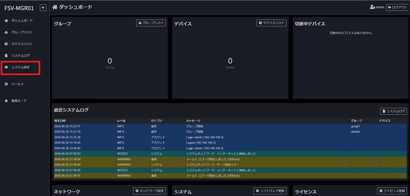410x196 pixels.
Task: Click the home icon beside the page title
Action: [x=55, y=7]
